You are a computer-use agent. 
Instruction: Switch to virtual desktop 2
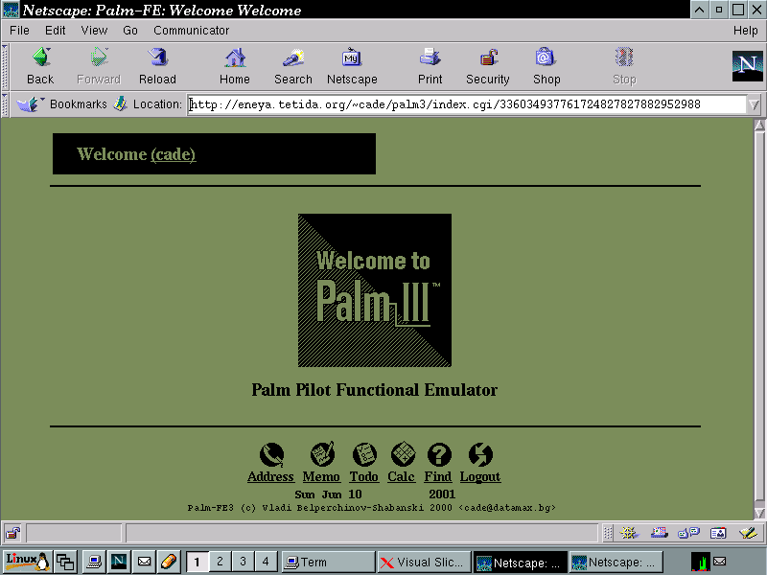coord(221,562)
